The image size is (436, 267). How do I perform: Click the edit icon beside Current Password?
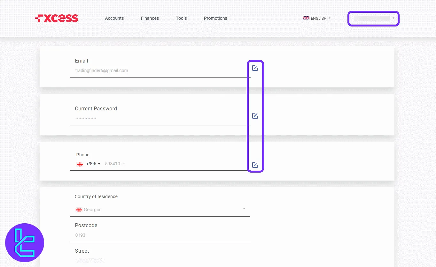point(255,115)
